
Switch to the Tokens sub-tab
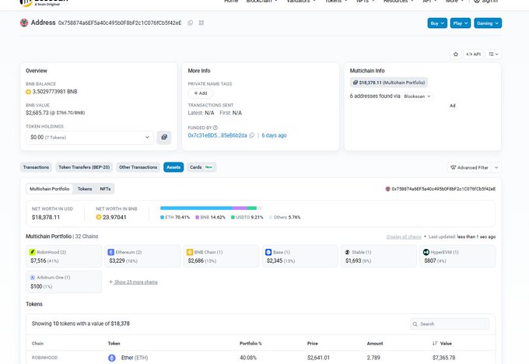click(85, 189)
